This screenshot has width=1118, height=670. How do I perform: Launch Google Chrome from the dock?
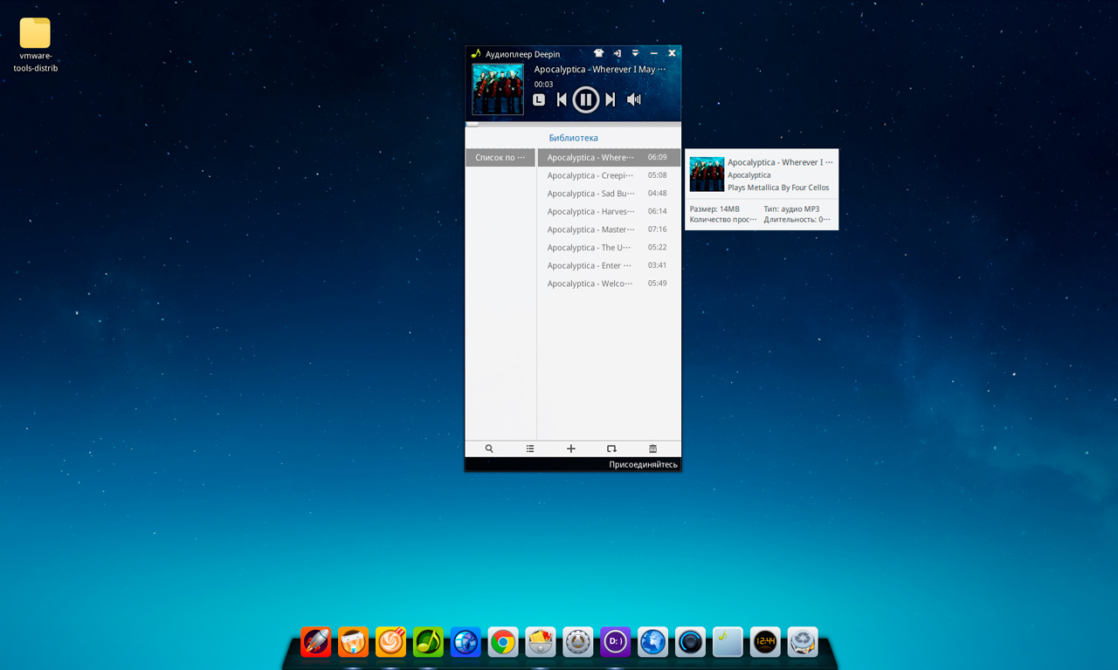[x=502, y=642]
